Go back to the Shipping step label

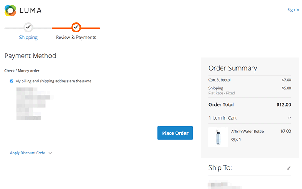[x=28, y=38]
